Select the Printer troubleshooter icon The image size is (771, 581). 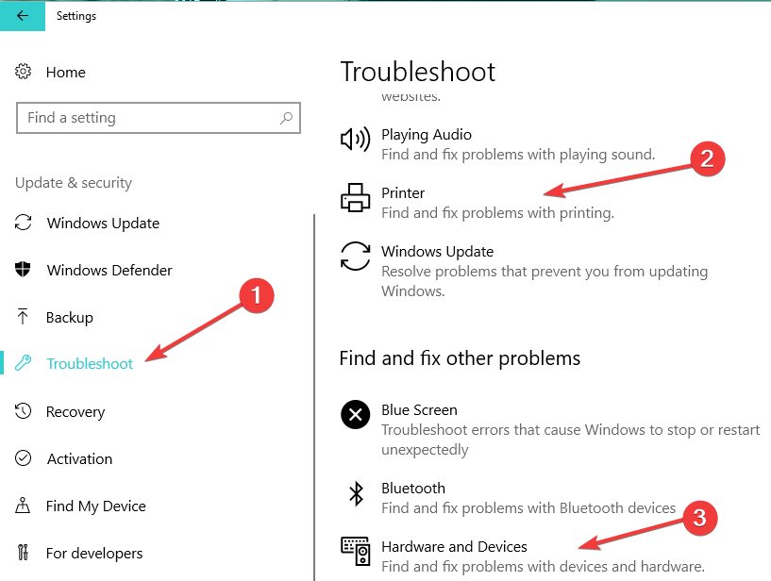(354, 198)
